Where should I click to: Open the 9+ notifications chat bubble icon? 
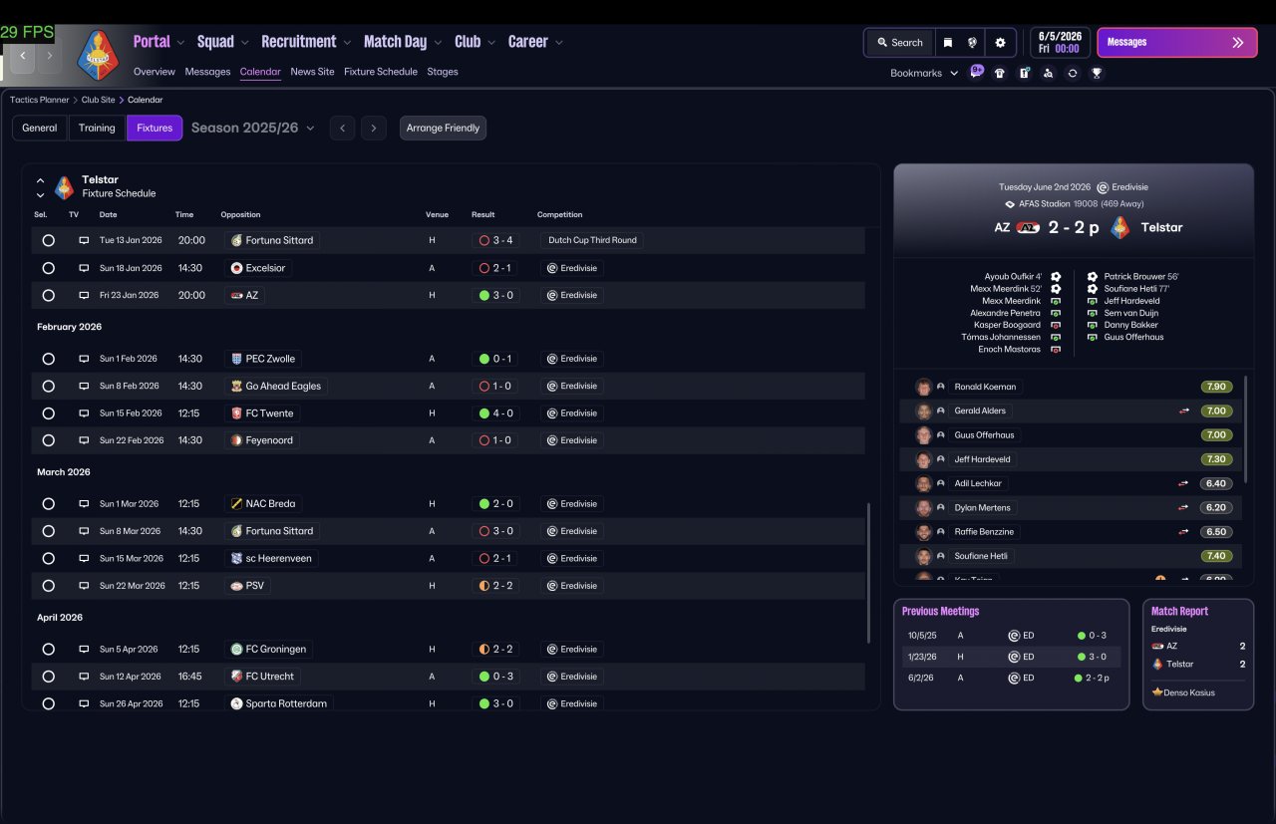pos(977,72)
